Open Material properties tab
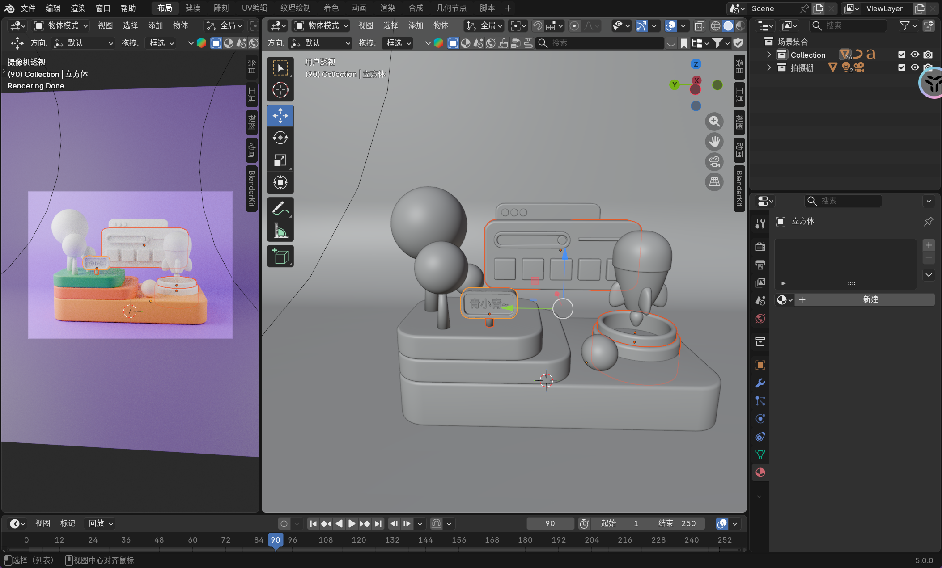 760,472
